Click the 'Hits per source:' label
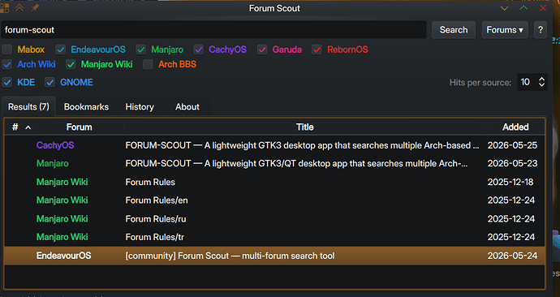 [480, 83]
